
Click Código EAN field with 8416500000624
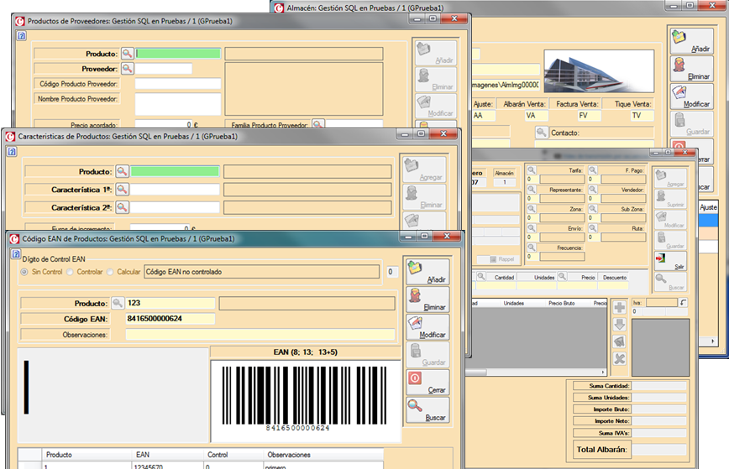pyautogui.click(x=170, y=319)
